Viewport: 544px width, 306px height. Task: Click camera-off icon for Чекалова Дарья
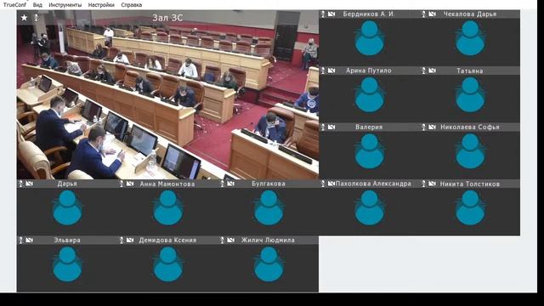coord(433,14)
